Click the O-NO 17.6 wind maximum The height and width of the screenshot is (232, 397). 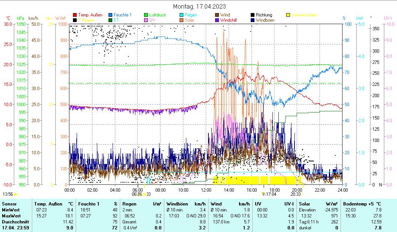tap(240, 216)
